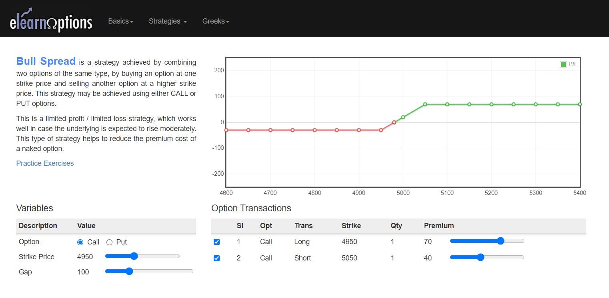Select the Put option radio button
The width and height of the screenshot is (609, 298).
point(109,242)
